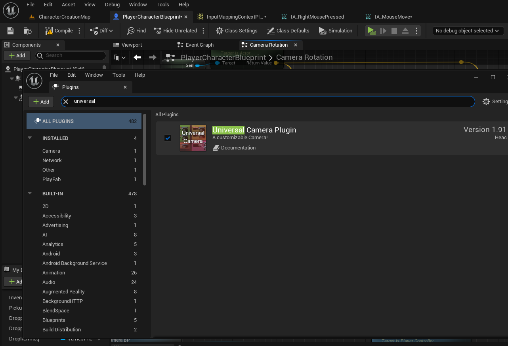Open Hide Unrelated options menu
This screenshot has height=346, width=508.
(x=203, y=30)
